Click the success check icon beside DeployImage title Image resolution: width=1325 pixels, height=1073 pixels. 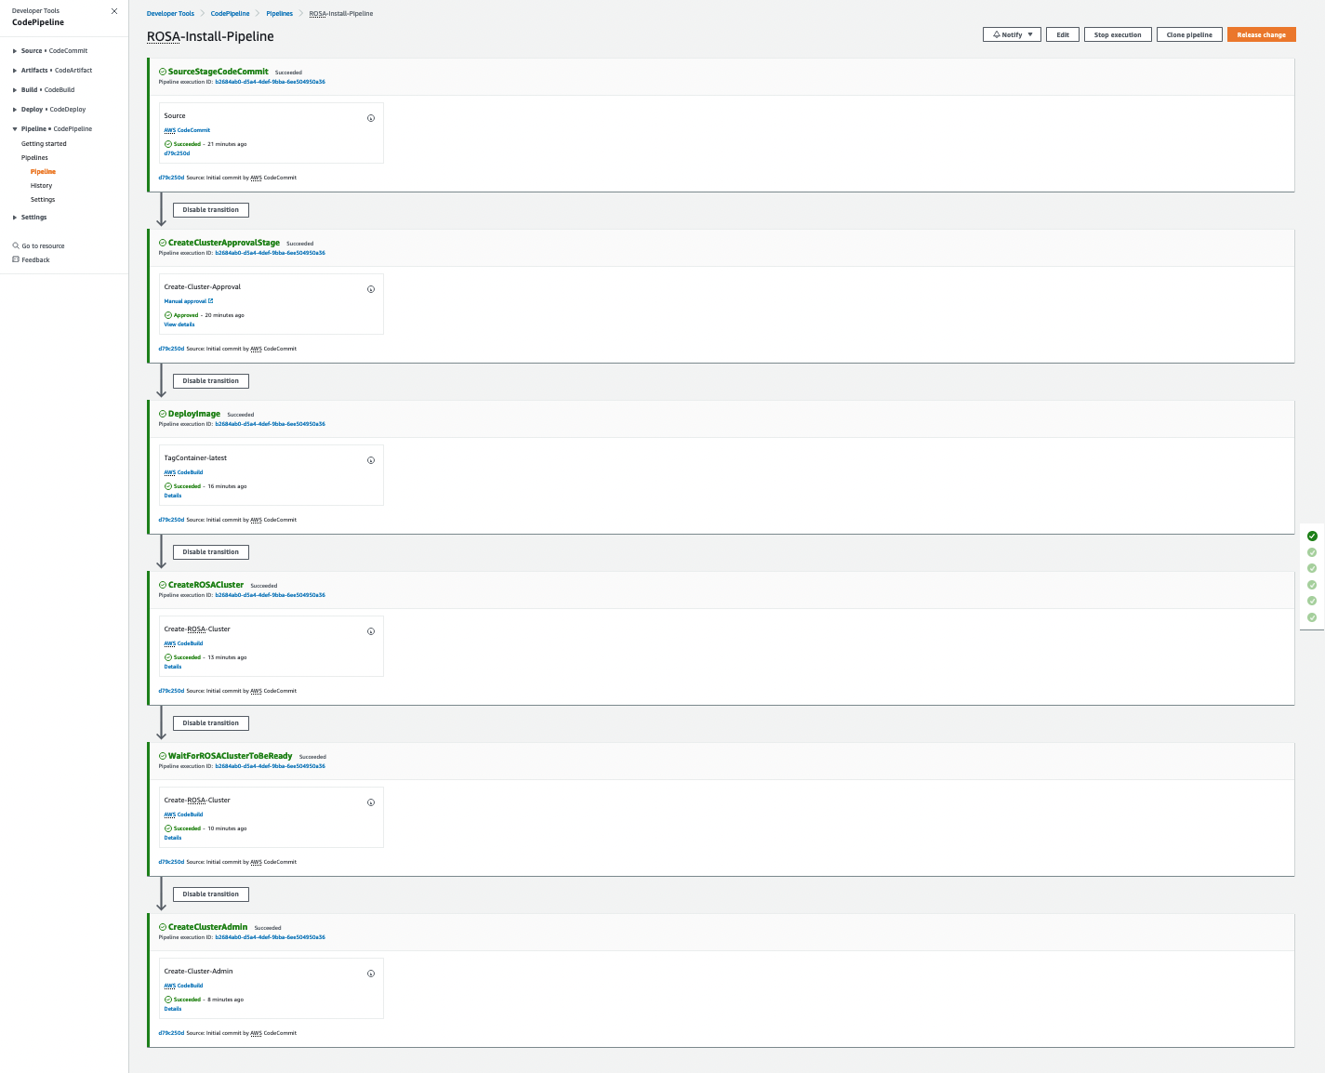(x=163, y=414)
